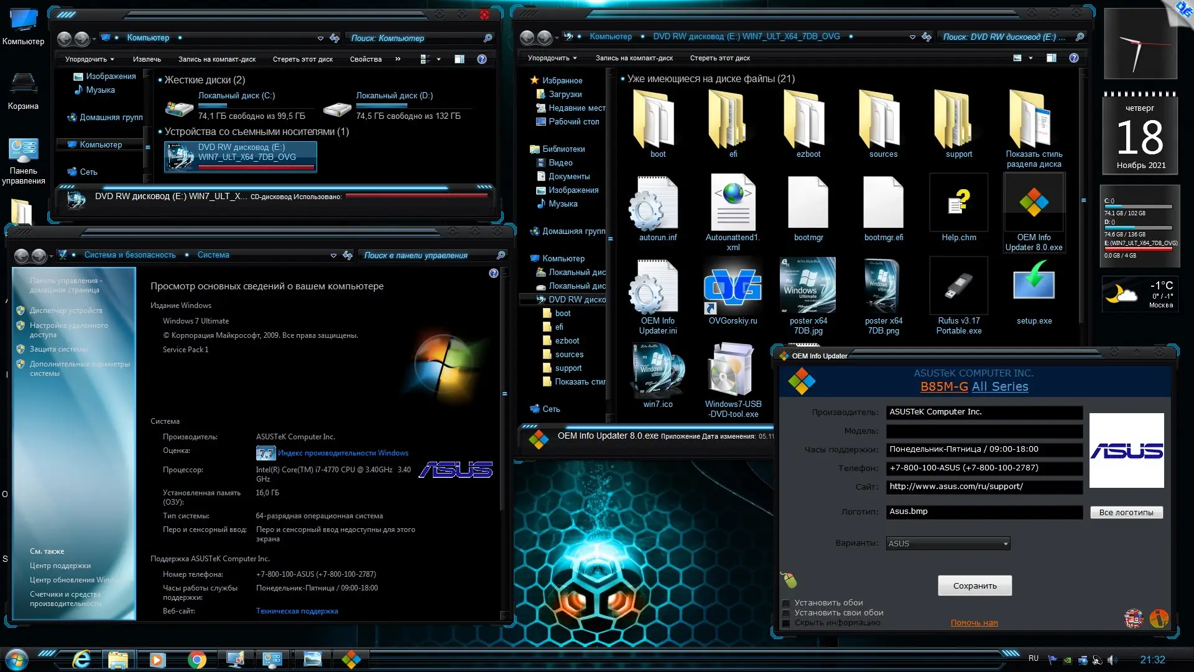Enable the "Установить обои" checkbox

pyautogui.click(x=786, y=604)
